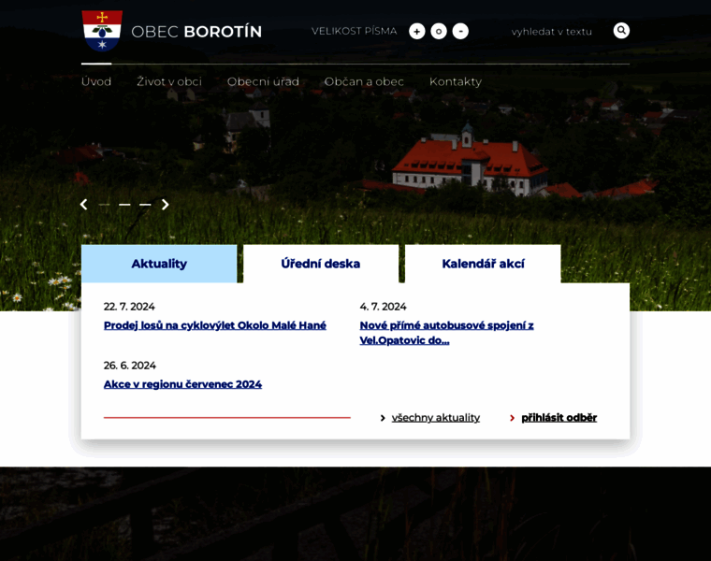711x561 pixels.
Task: Open 'Nové přímé autobusové spojení' article
Action: coord(446,333)
